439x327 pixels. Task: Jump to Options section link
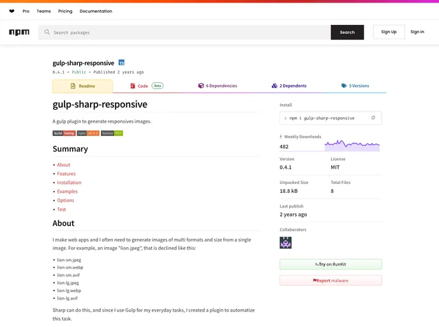(x=66, y=201)
